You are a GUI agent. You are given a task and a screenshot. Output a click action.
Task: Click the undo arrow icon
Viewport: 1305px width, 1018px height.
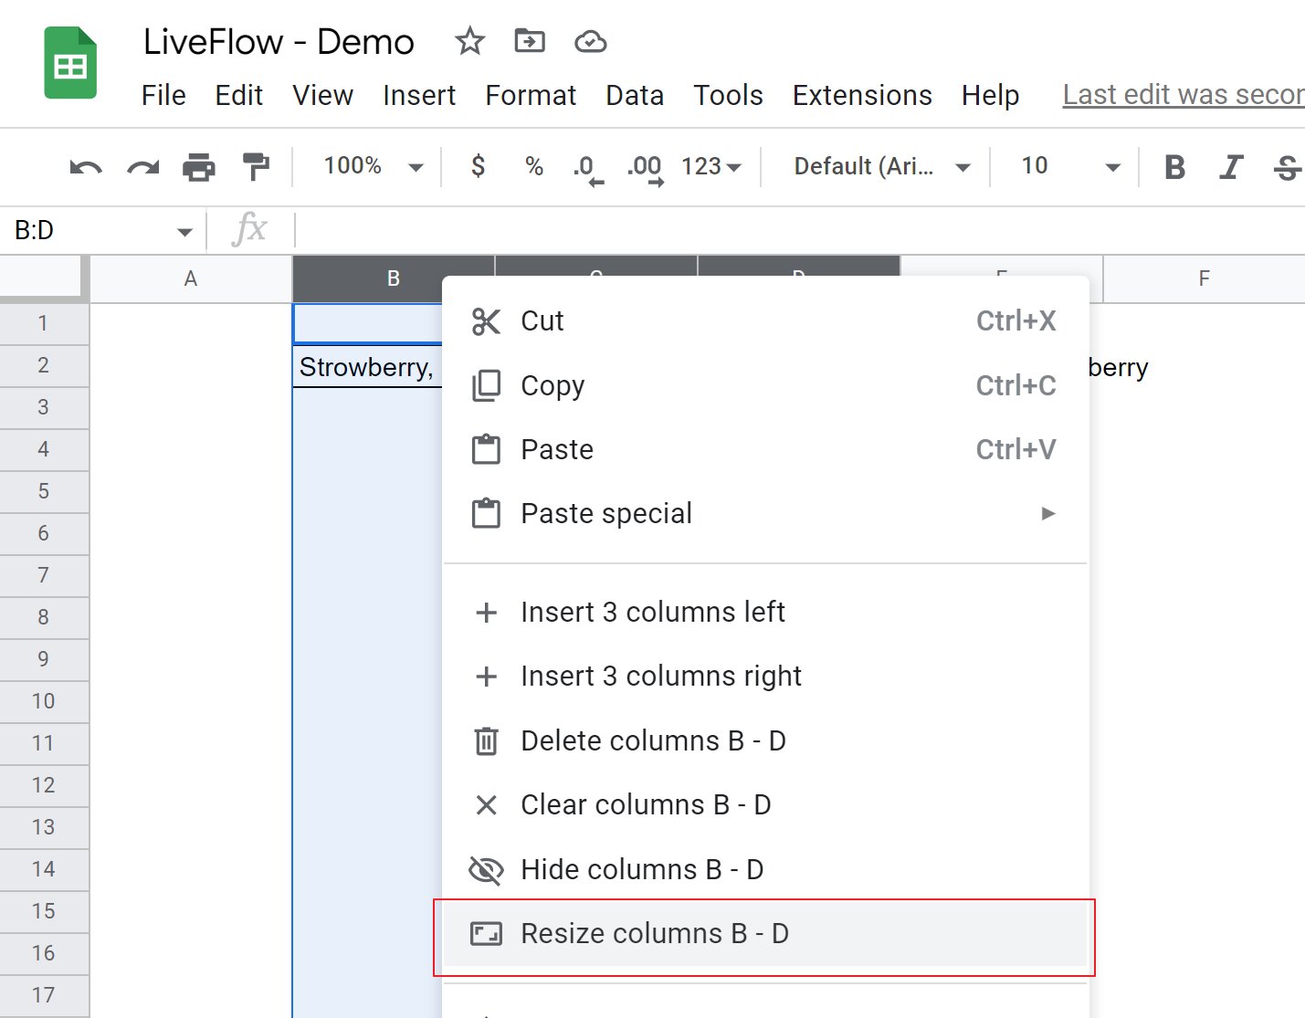point(85,167)
